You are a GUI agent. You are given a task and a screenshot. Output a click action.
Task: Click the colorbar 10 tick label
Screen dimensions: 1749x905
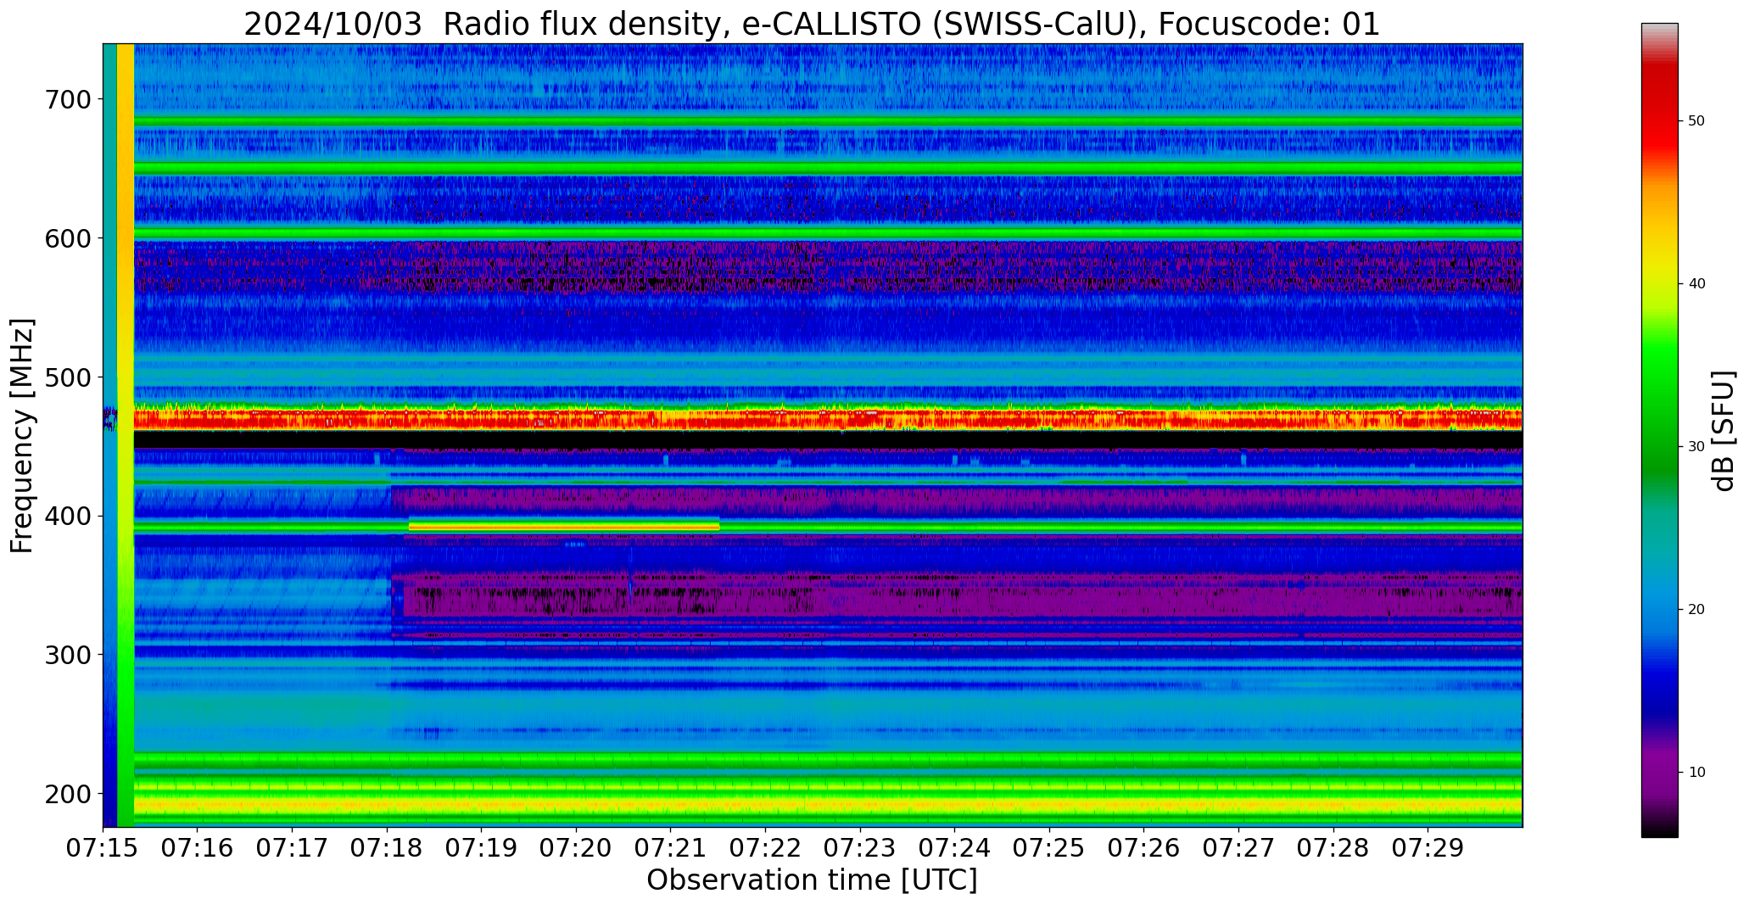(1696, 773)
